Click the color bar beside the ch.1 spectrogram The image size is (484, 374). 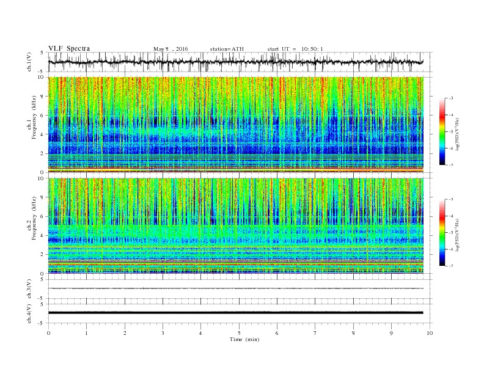click(x=442, y=131)
